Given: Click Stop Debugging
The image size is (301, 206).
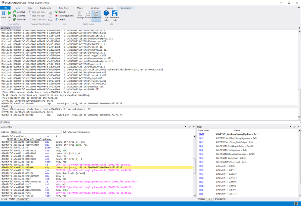Looking at the screenshot, I should coord(64,16).
